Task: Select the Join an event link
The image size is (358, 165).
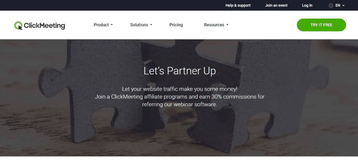Action: coord(276,6)
